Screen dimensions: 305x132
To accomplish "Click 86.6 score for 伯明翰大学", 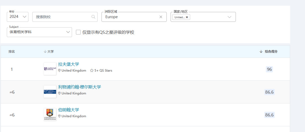I will pos(269,115).
